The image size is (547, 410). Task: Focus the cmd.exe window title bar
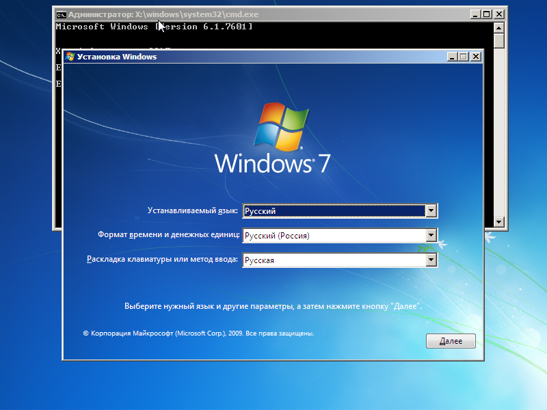pyautogui.click(x=273, y=14)
